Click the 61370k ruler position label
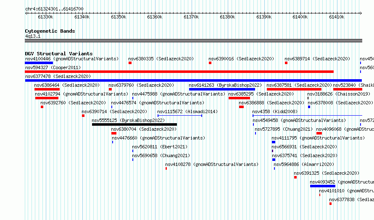The width and height of the screenshot is (374, 220). 191,17
